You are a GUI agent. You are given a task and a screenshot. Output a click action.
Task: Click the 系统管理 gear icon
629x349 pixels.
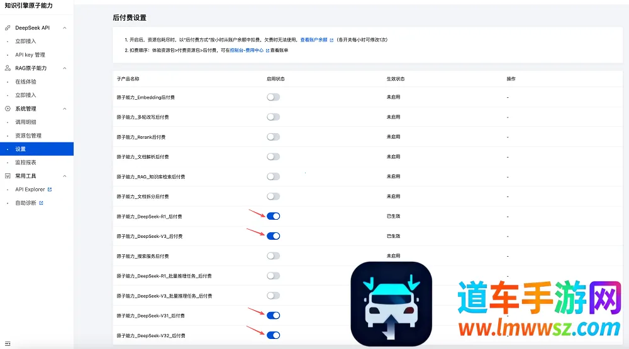coord(8,109)
